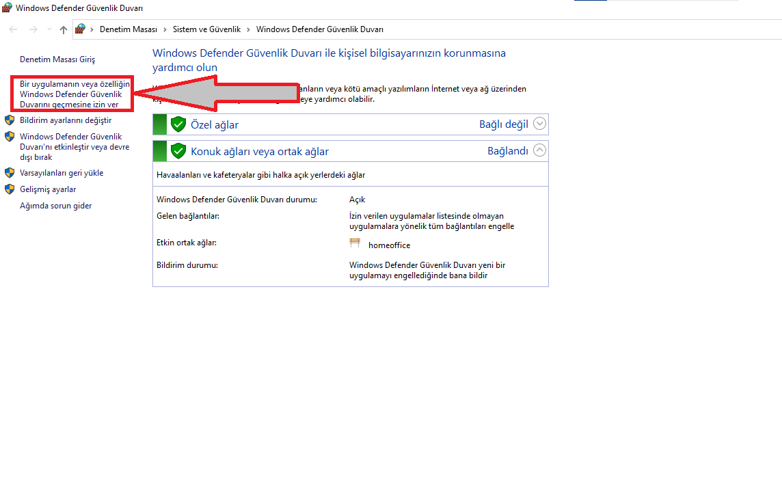The height and width of the screenshot is (488, 782).
Task: Open Gelişmiş ayarlar link
Action: tap(48, 189)
